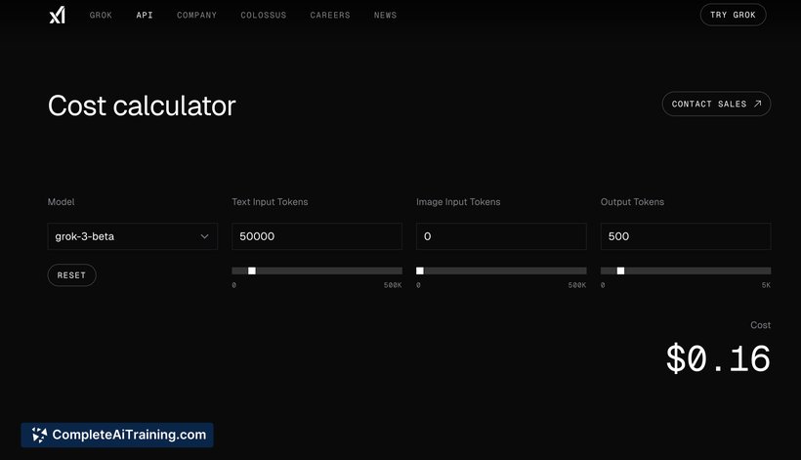Viewport: 801px width, 460px height.
Task: Open the Grok menu item
Action: tap(101, 16)
